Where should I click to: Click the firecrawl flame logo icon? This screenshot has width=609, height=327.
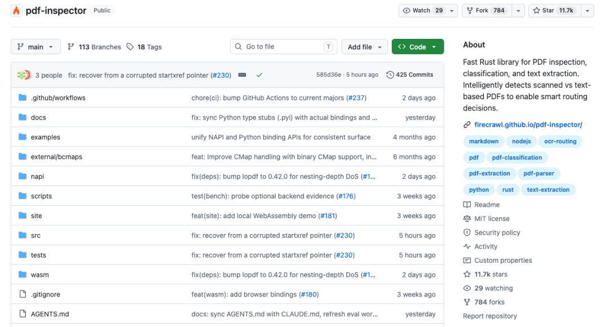(16, 11)
